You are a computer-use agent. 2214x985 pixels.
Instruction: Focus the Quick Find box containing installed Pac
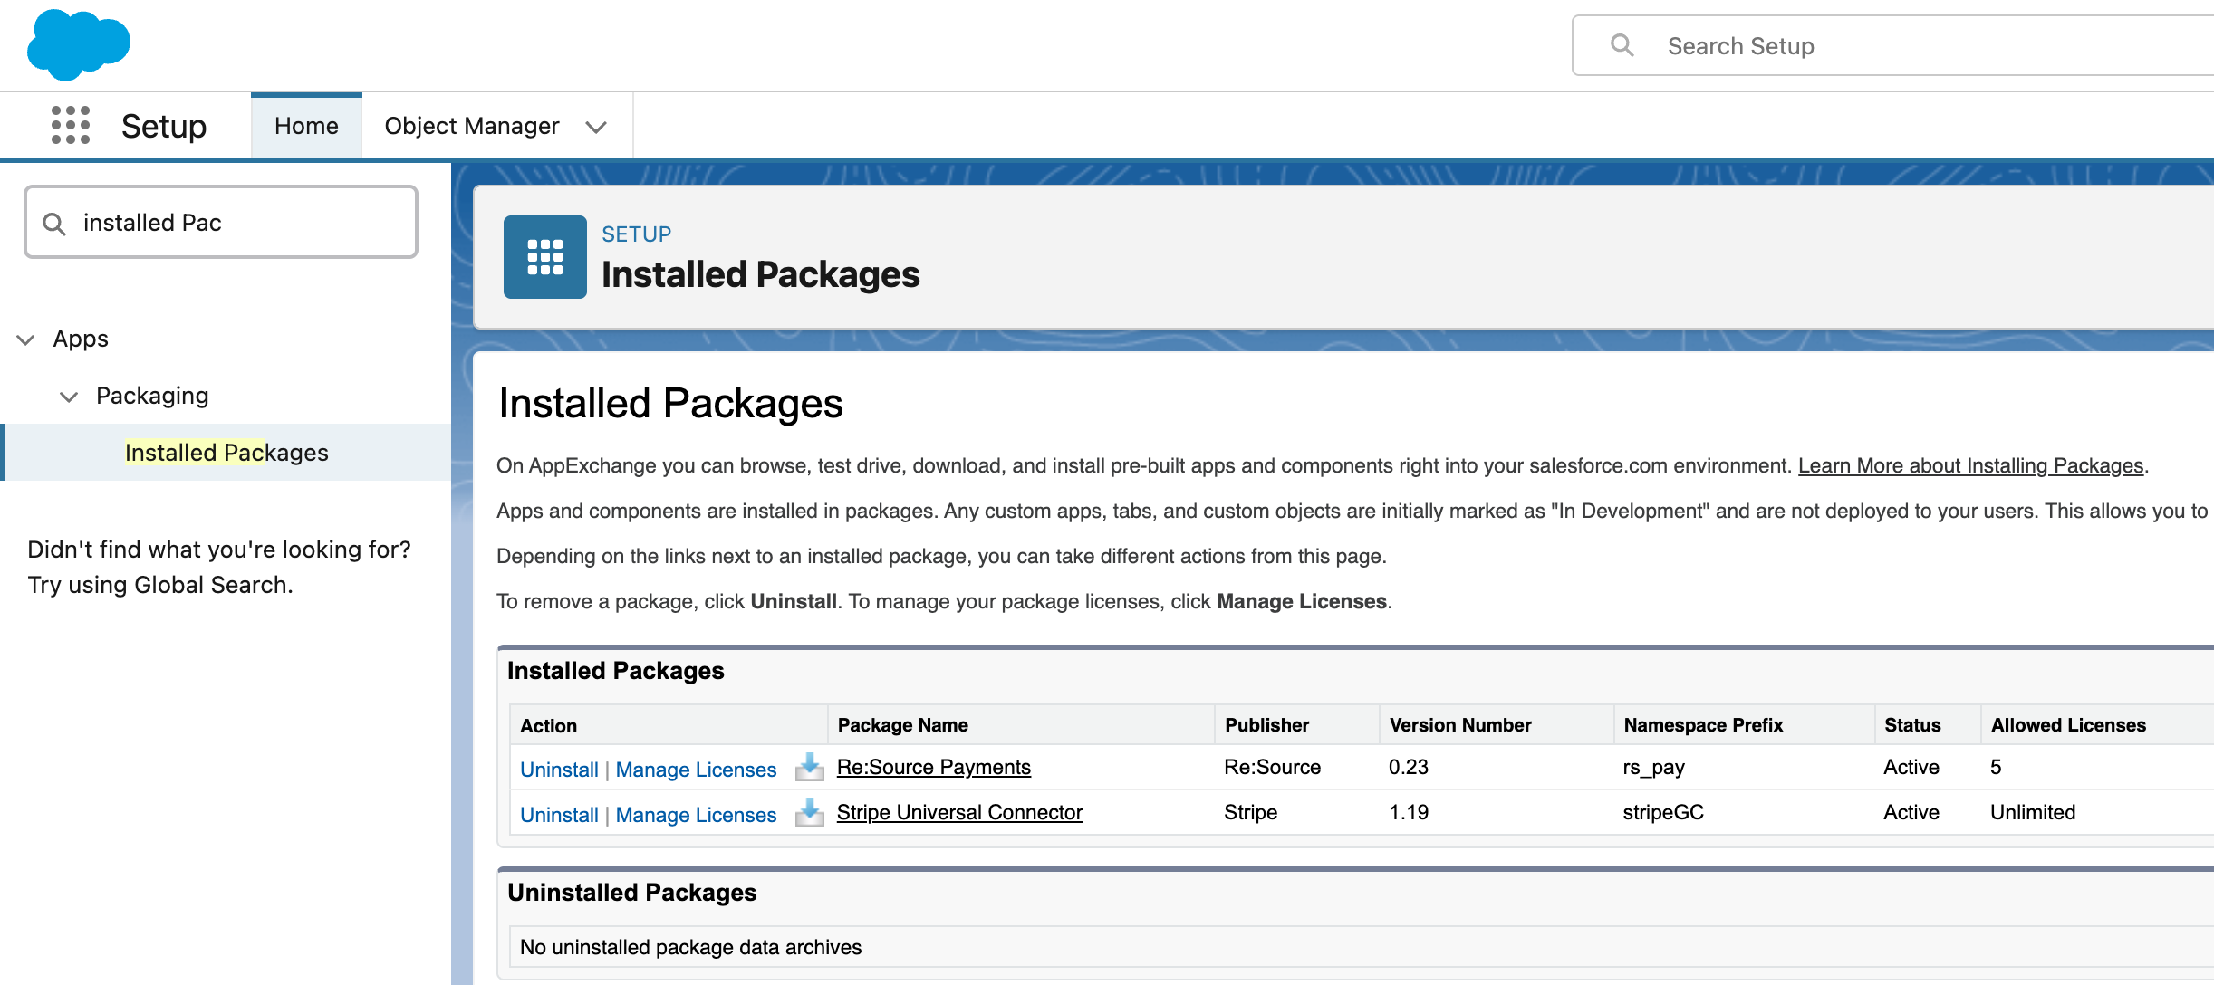pos(221,223)
